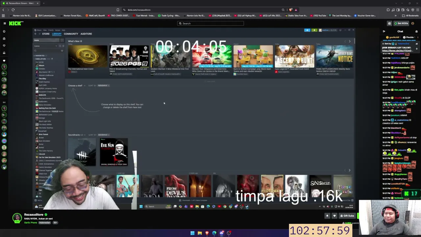
Task: Bookmark this page using the address bar icon
Action: 118,10
